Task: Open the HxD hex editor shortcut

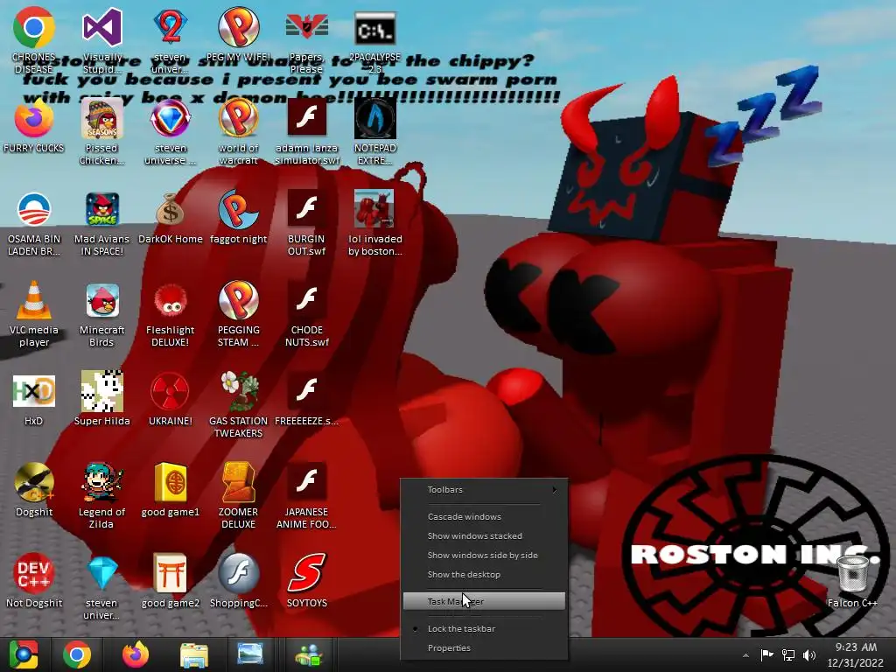Action: pyautogui.click(x=34, y=400)
